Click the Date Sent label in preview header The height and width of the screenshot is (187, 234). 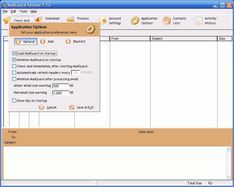coord(146,132)
